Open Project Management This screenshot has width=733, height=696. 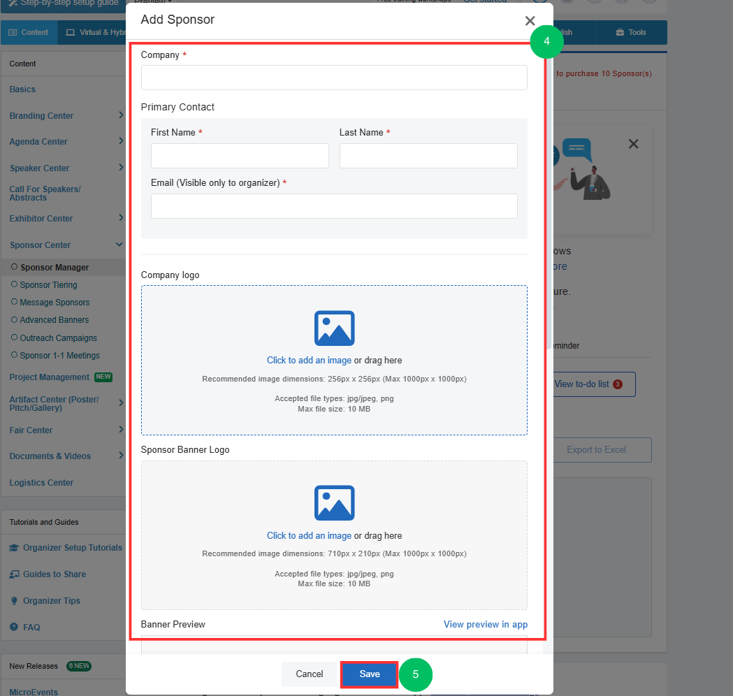pos(50,377)
